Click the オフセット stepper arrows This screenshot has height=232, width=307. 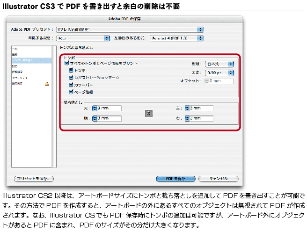pos(207,81)
